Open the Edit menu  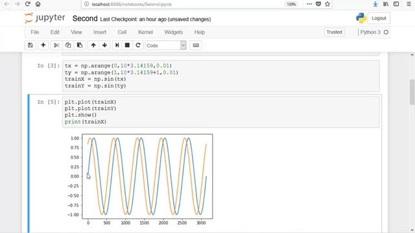[x=54, y=32]
